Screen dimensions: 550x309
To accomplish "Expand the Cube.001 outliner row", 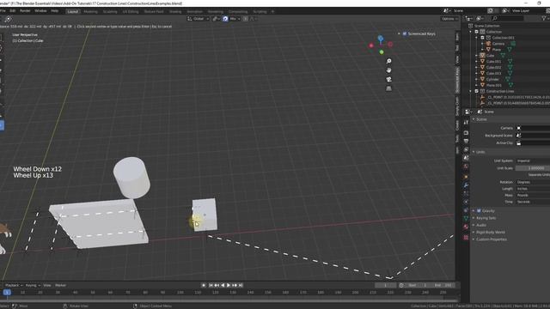I will [x=476, y=61].
